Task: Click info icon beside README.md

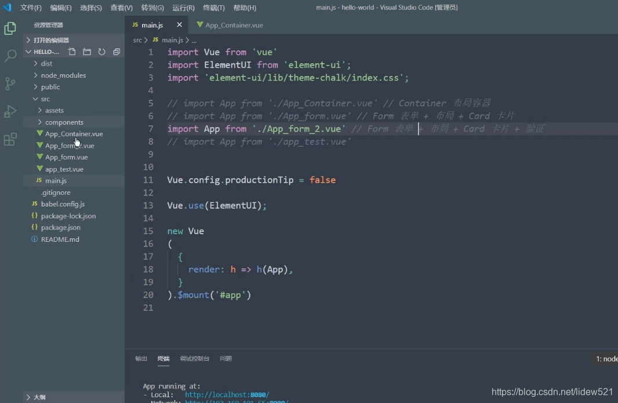Action: point(35,239)
